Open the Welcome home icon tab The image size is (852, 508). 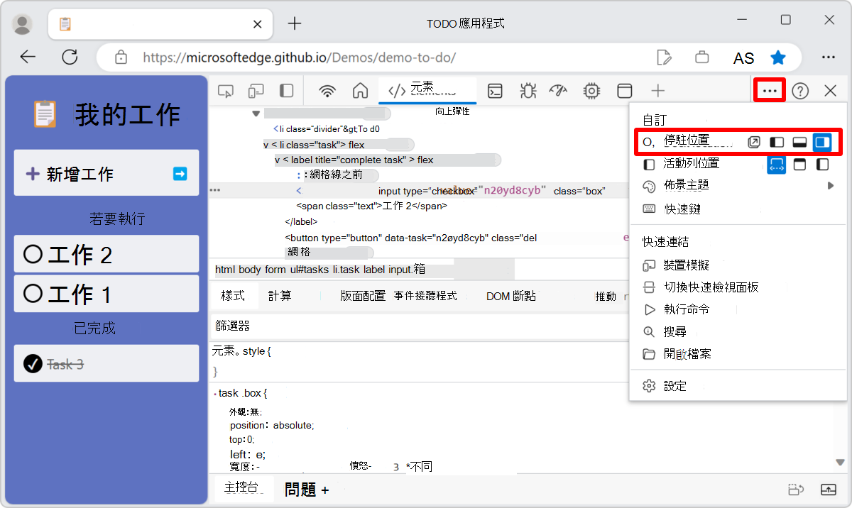point(360,91)
